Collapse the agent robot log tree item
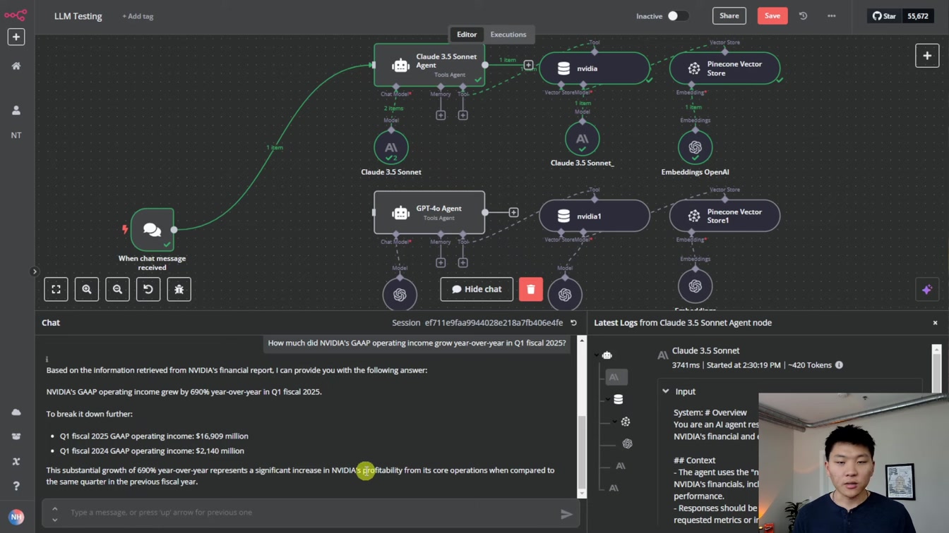This screenshot has height=533, width=949. pyautogui.click(x=596, y=355)
